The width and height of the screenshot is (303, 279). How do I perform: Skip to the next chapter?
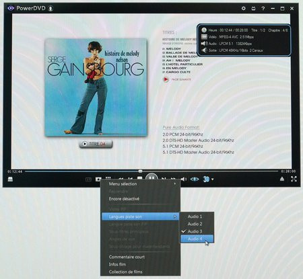click(x=164, y=179)
